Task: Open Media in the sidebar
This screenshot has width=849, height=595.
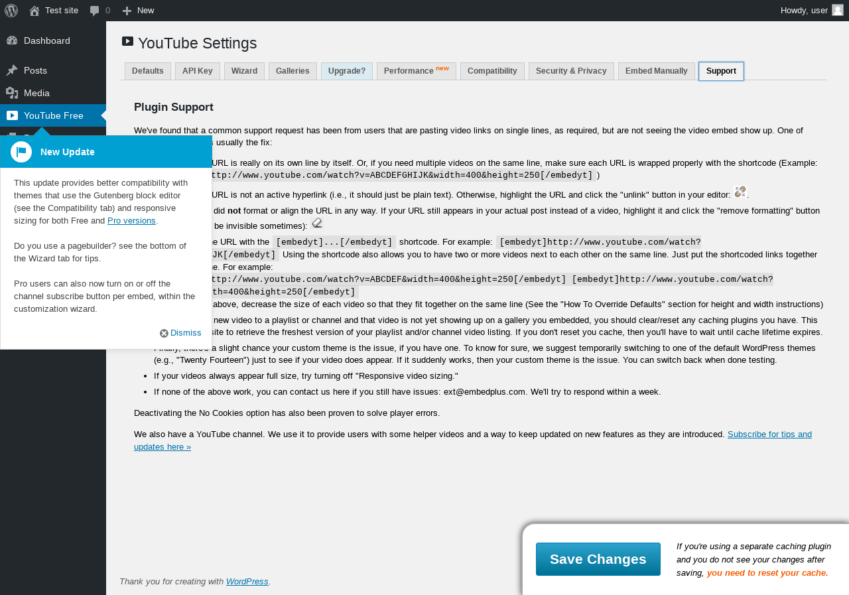Action: (x=36, y=93)
